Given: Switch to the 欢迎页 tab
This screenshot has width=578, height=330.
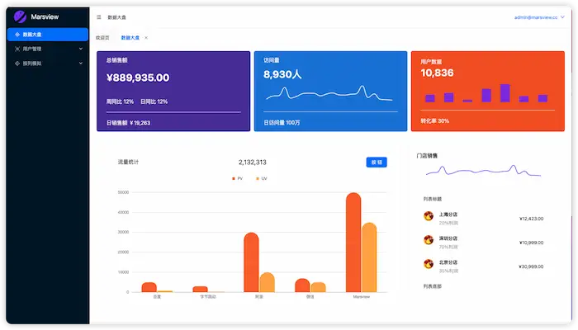Looking at the screenshot, I should click(102, 38).
